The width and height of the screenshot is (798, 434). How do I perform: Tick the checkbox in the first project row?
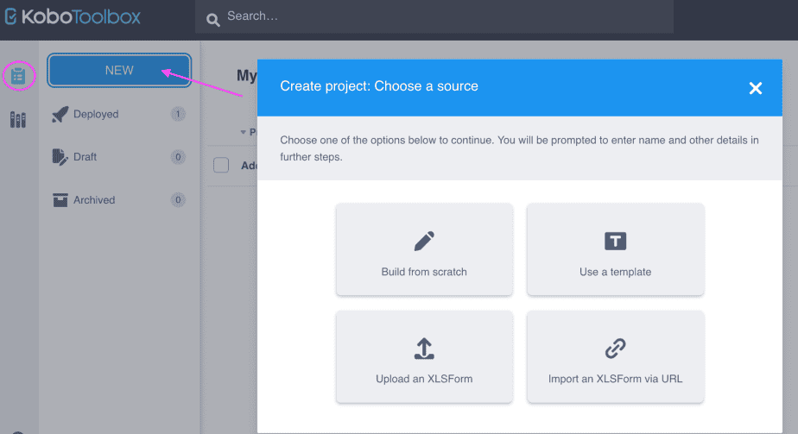[x=221, y=165]
